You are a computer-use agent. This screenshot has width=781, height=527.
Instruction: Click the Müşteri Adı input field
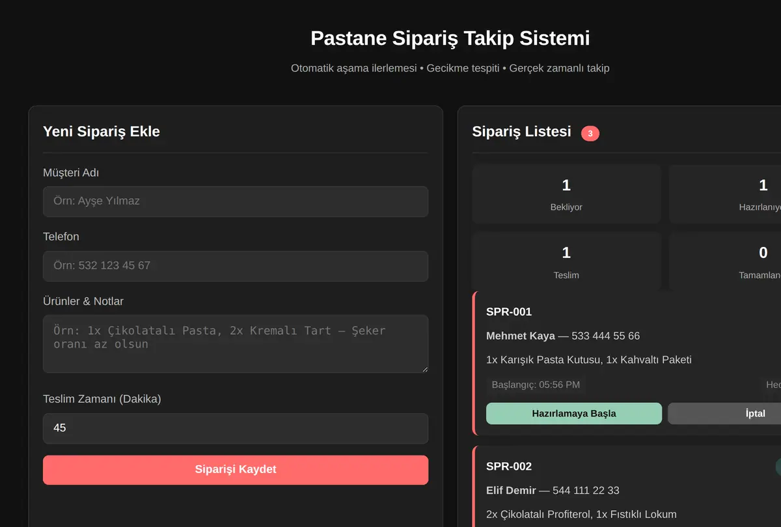coord(236,201)
